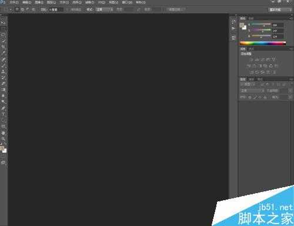Image resolution: width=294 pixels, height=226 pixels.
Task: Choose the New Selection mode in options bar
Action: coord(17,9)
